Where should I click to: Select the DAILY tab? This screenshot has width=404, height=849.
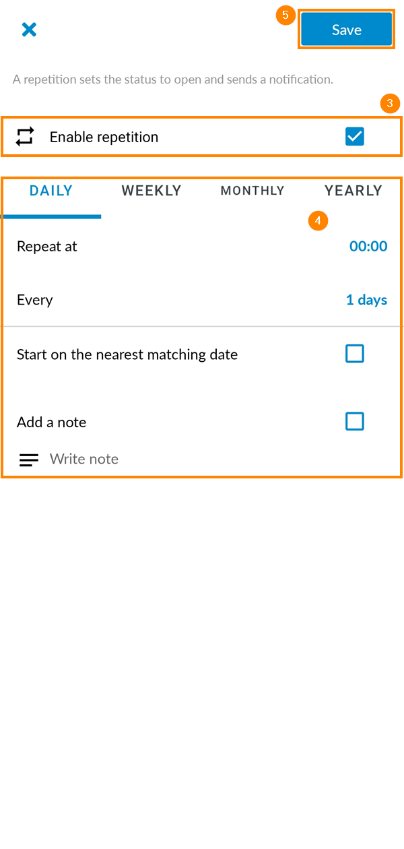[x=50, y=190]
